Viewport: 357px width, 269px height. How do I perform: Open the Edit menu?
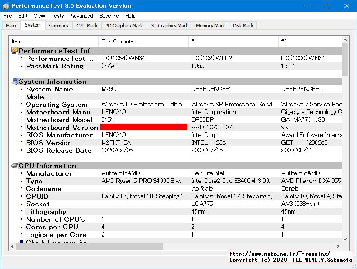point(23,16)
